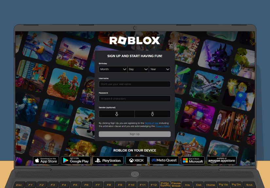
Task: Click the Amazon Appstore badge
Action: 222,160
